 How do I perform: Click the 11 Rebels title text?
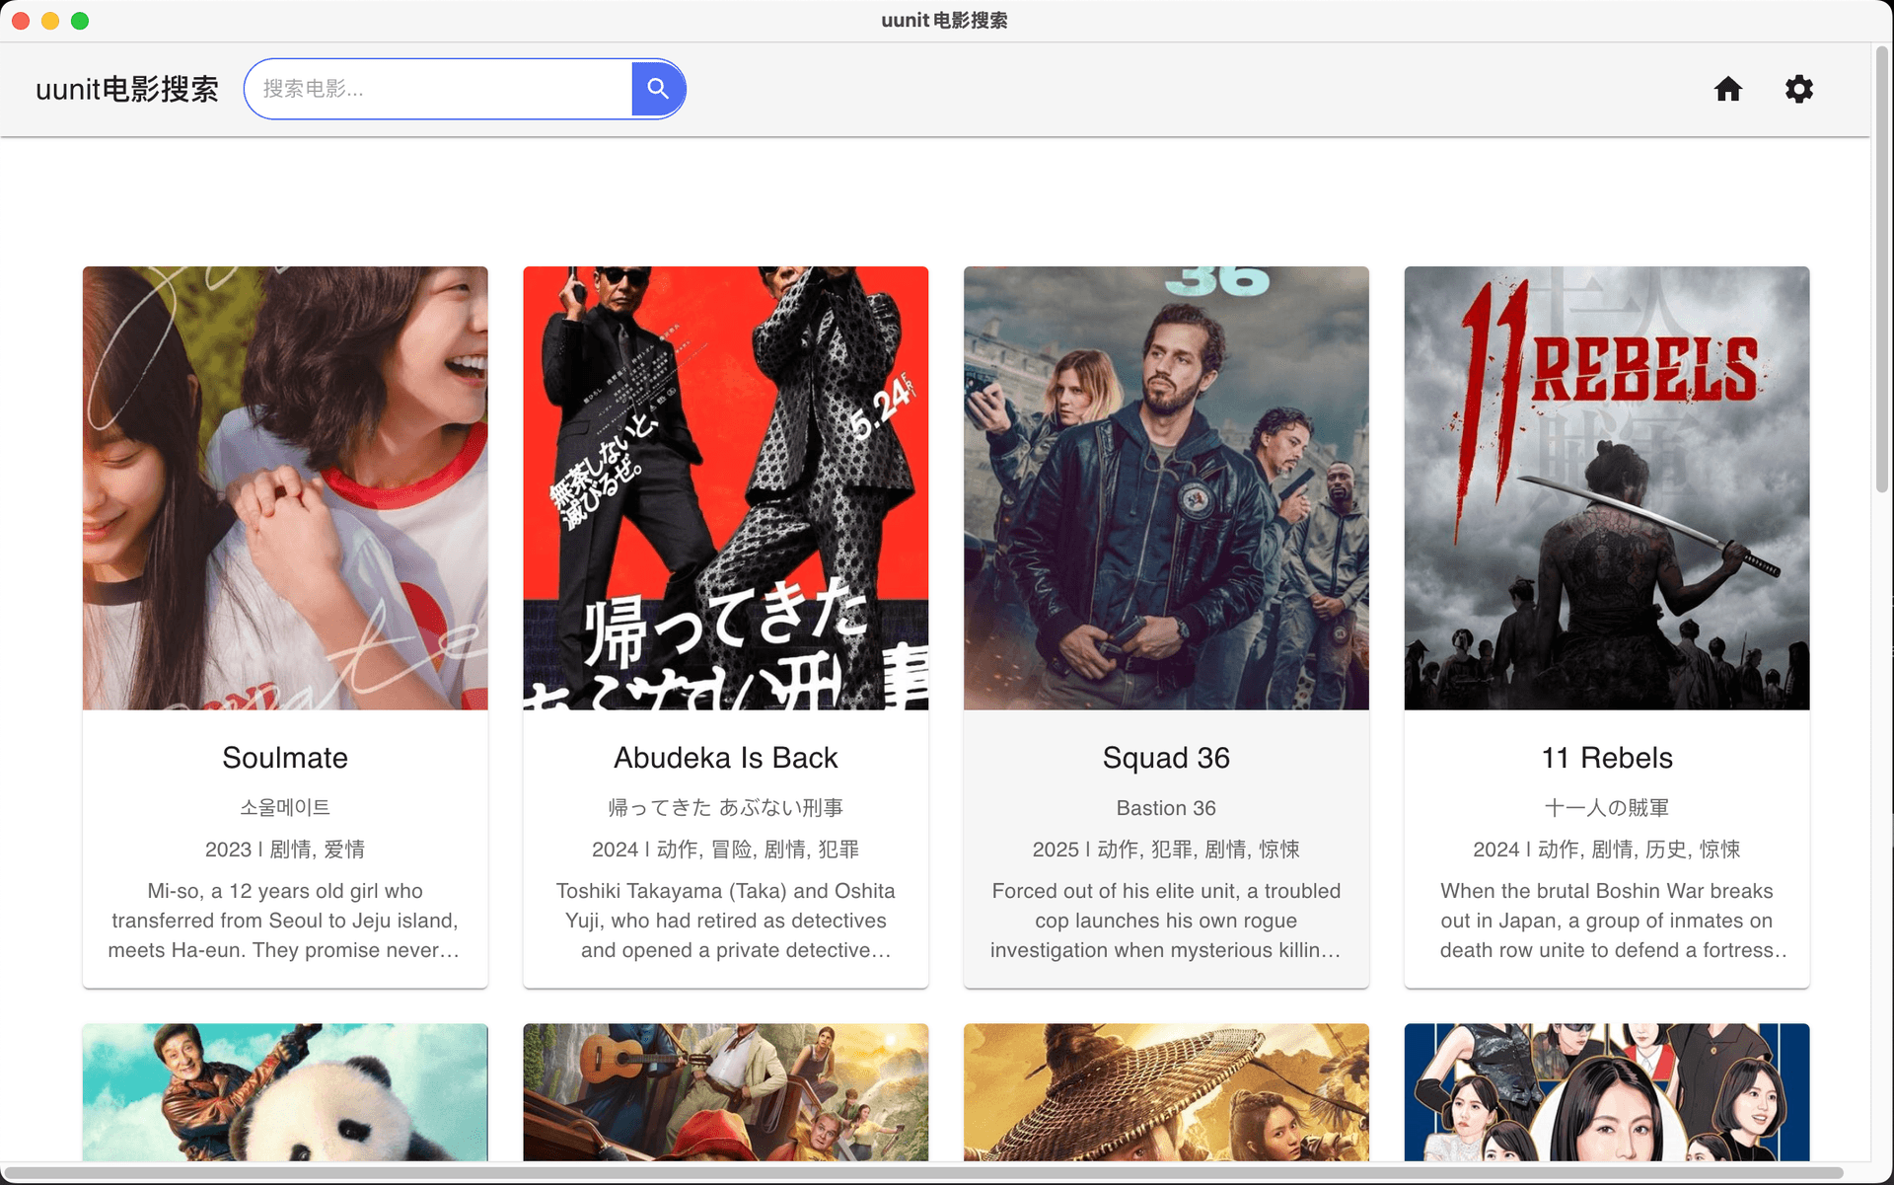[1607, 758]
